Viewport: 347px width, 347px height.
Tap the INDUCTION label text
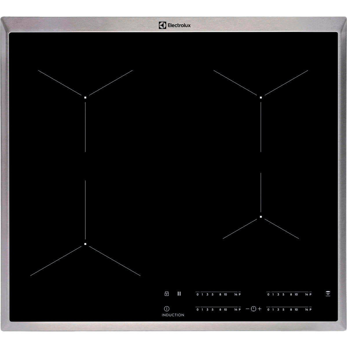[173, 315]
